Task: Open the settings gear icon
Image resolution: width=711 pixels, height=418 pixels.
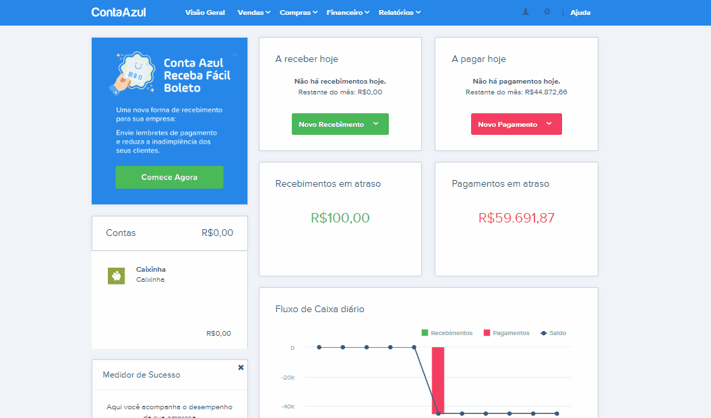Action: pos(547,12)
